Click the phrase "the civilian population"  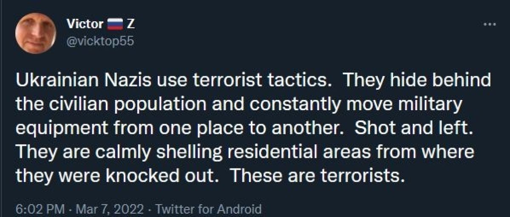[91, 105]
